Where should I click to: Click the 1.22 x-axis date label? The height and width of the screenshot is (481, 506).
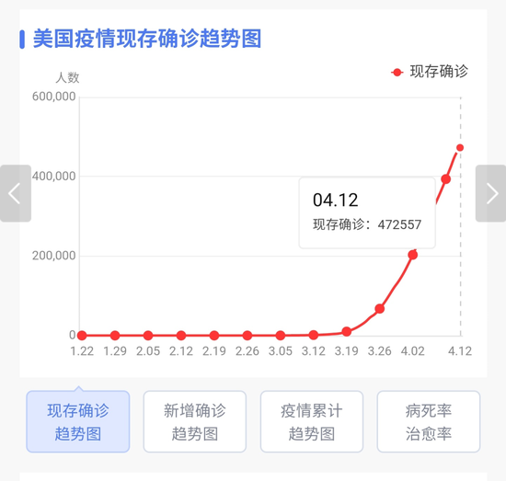tap(82, 351)
